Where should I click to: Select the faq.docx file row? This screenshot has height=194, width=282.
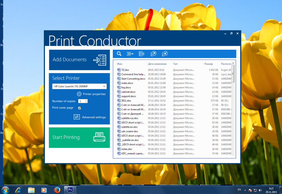click(x=174, y=87)
